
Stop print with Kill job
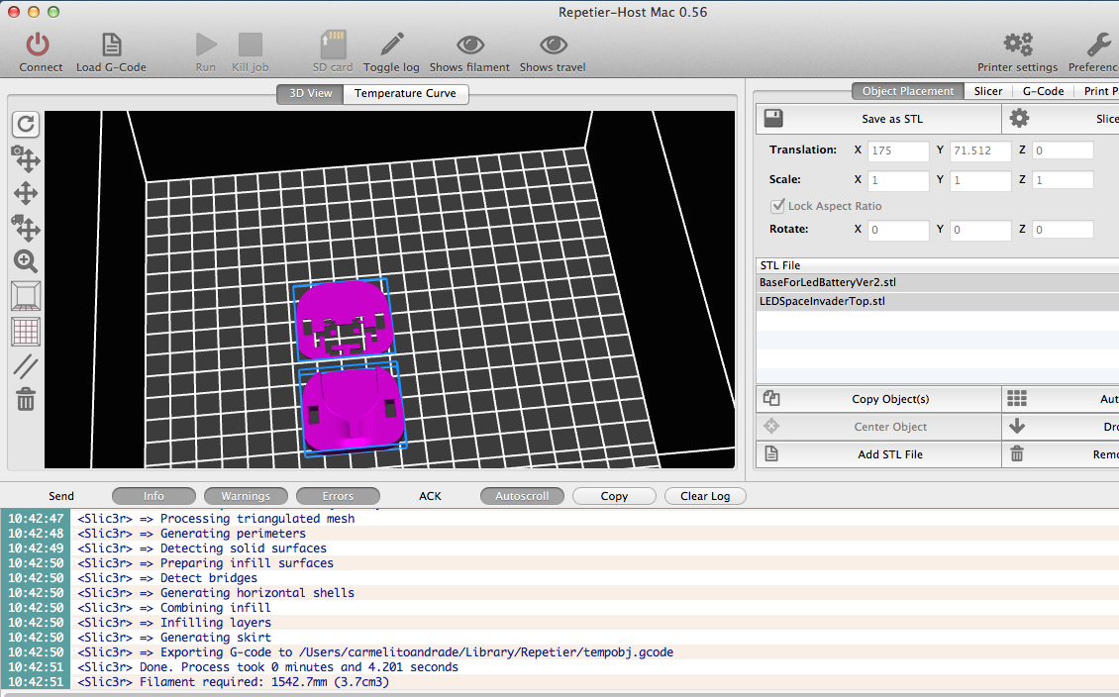tap(250, 45)
